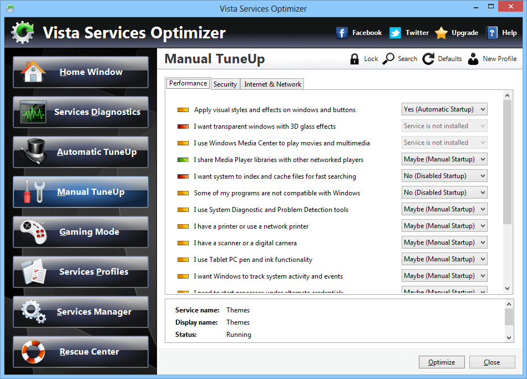
Task: Open dropdown for programs not compatible row
Action: (444, 193)
